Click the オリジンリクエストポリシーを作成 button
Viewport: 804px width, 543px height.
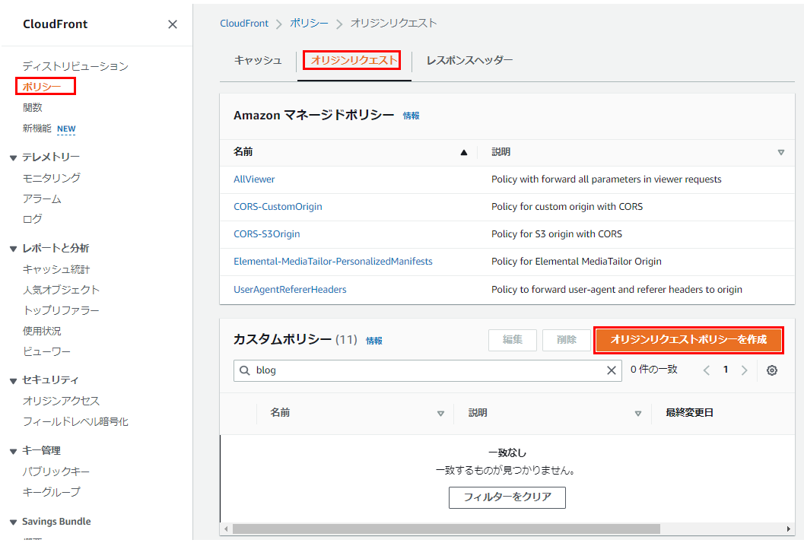tap(688, 340)
